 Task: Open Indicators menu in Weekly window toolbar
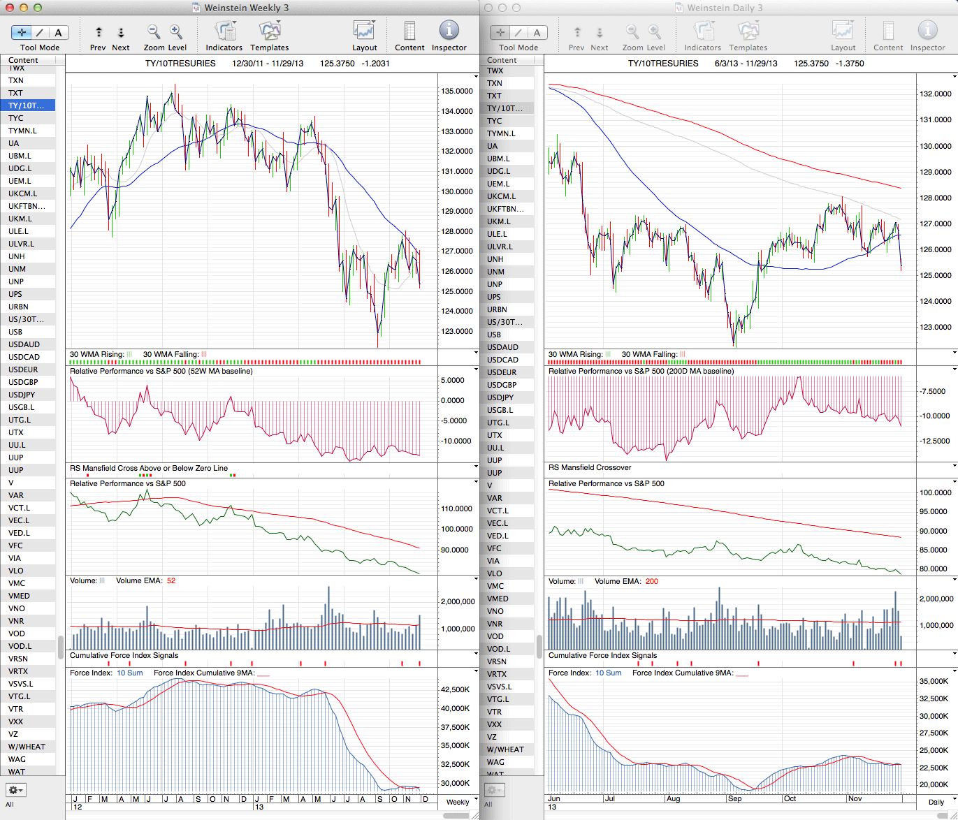tap(224, 32)
